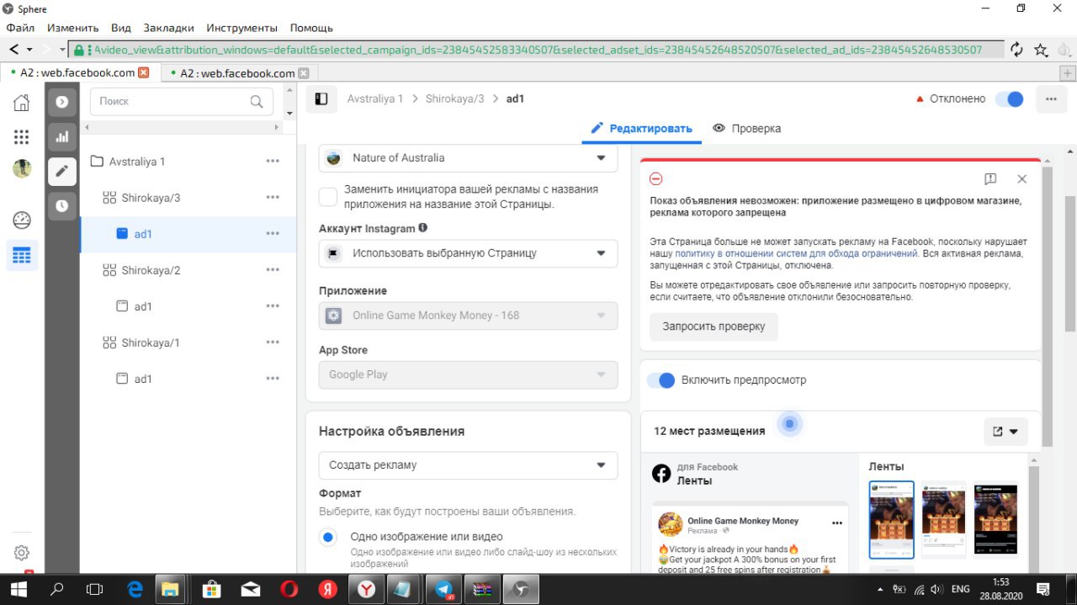Dismiss the rejection notice with the X
Viewport: 1077px width, 605px height.
(x=1021, y=179)
